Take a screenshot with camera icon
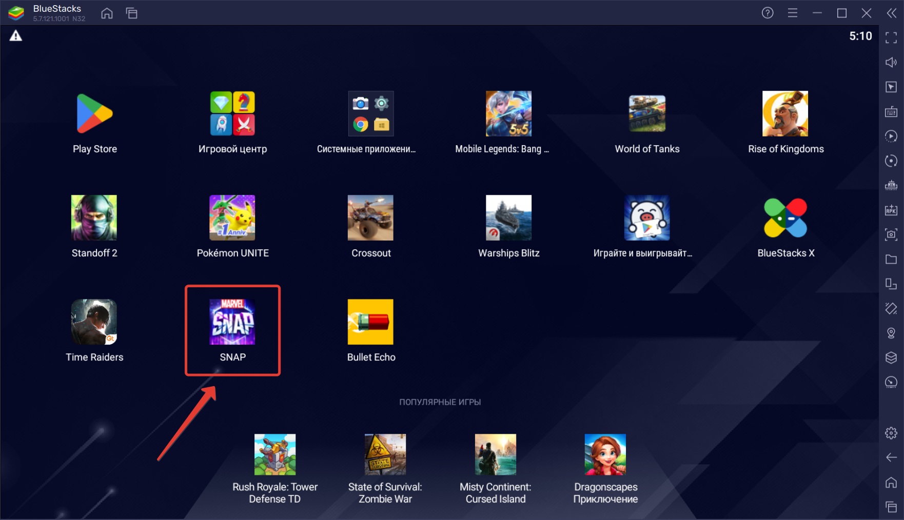The width and height of the screenshot is (904, 520). tap(891, 234)
